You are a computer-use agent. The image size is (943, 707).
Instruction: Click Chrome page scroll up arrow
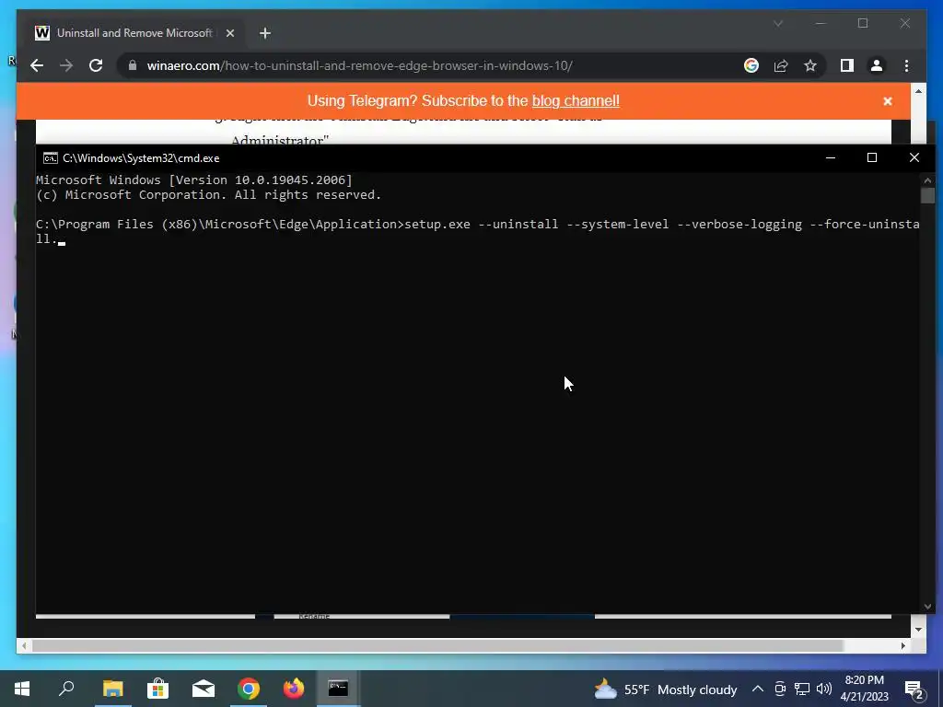[918, 91]
